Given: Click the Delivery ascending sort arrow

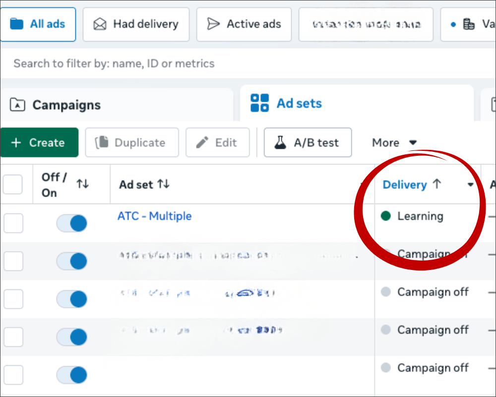Looking at the screenshot, I should (x=437, y=184).
